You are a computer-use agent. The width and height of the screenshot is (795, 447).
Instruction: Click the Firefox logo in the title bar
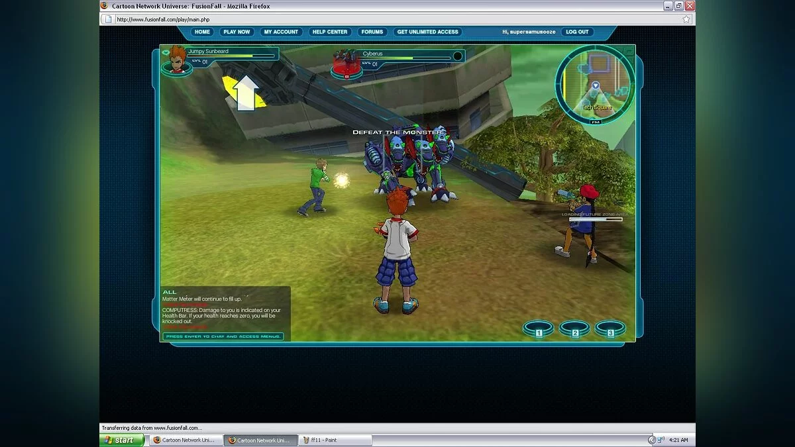point(104,5)
